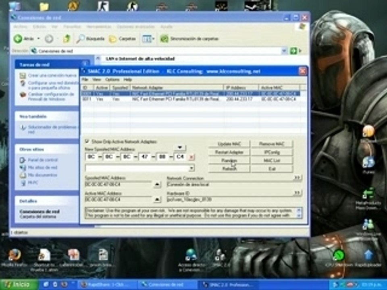Open the Favoritos menu in Conexiones de red
387x290 pixels.
coord(72,27)
